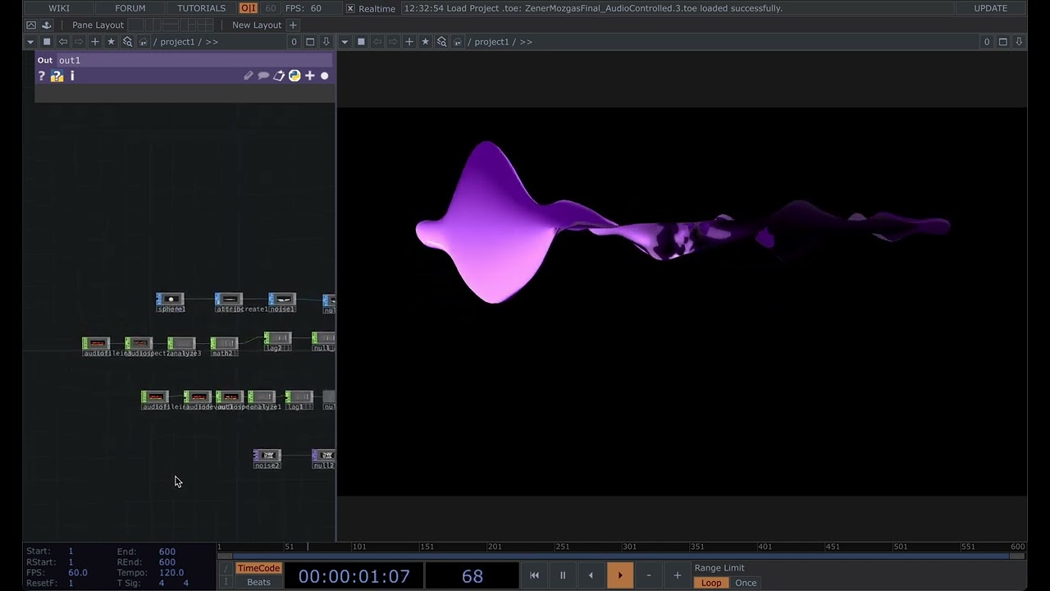Open the WIKI link in top bar
The width and height of the screenshot is (1050, 591).
pos(59,8)
